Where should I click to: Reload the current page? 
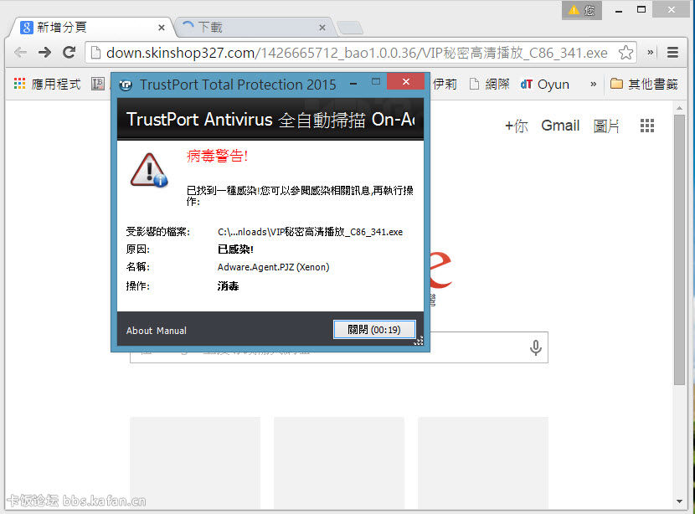point(69,52)
